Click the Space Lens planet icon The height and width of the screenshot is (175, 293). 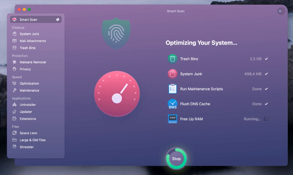pos(14,133)
